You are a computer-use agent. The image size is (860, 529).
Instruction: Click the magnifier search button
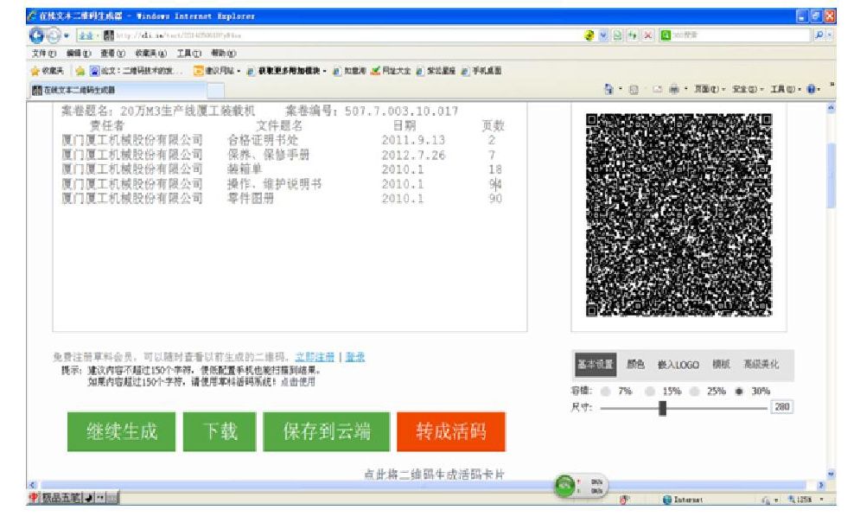[x=819, y=35]
